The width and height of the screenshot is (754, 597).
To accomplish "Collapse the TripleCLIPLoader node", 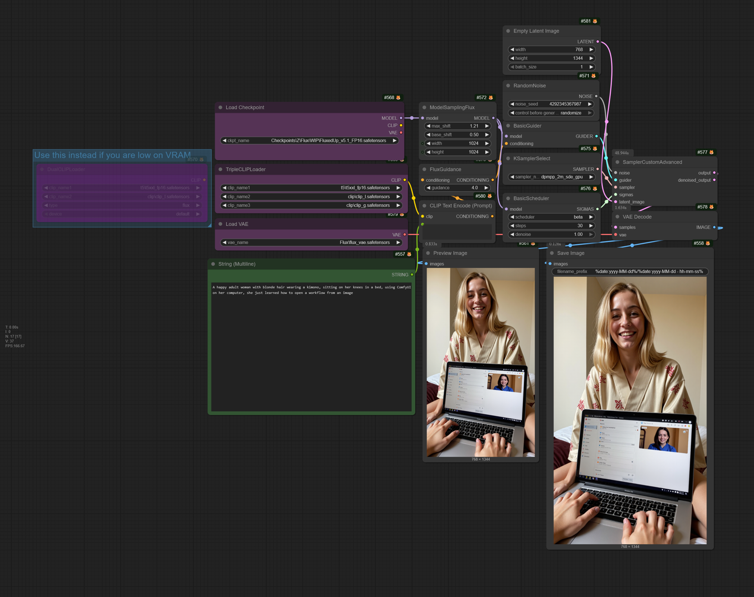I will [x=221, y=169].
